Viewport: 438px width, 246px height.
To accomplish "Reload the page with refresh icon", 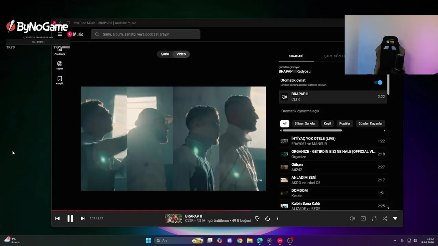I will [x=68, y=23].
